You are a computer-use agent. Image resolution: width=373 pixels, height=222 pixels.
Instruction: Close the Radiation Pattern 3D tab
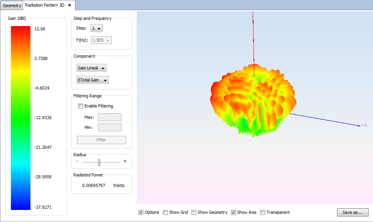coord(70,5)
